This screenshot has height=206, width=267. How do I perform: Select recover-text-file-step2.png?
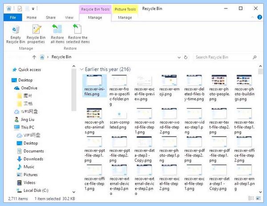219,121
